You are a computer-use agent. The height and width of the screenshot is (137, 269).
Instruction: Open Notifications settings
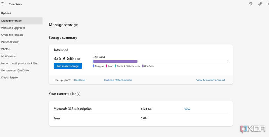coord(9,56)
